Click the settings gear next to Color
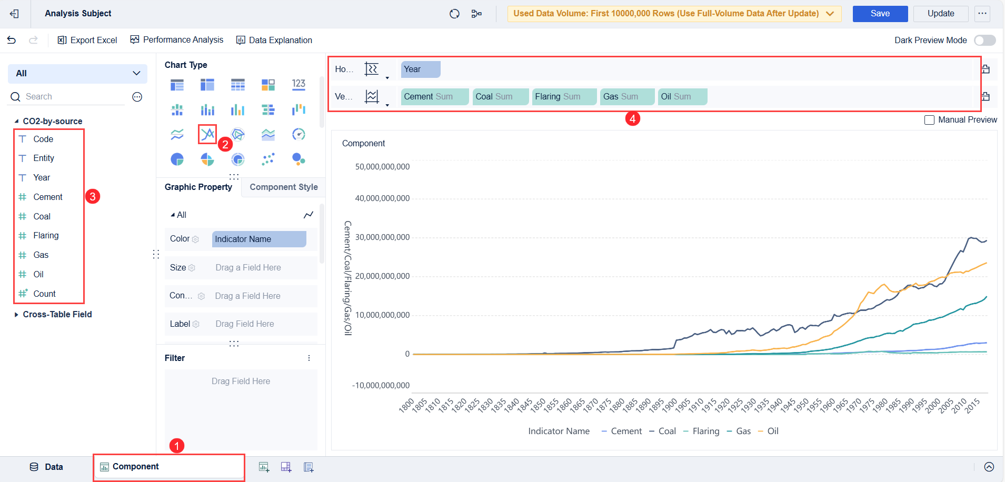The height and width of the screenshot is (482, 1005). pyautogui.click(x=196, y=239)
